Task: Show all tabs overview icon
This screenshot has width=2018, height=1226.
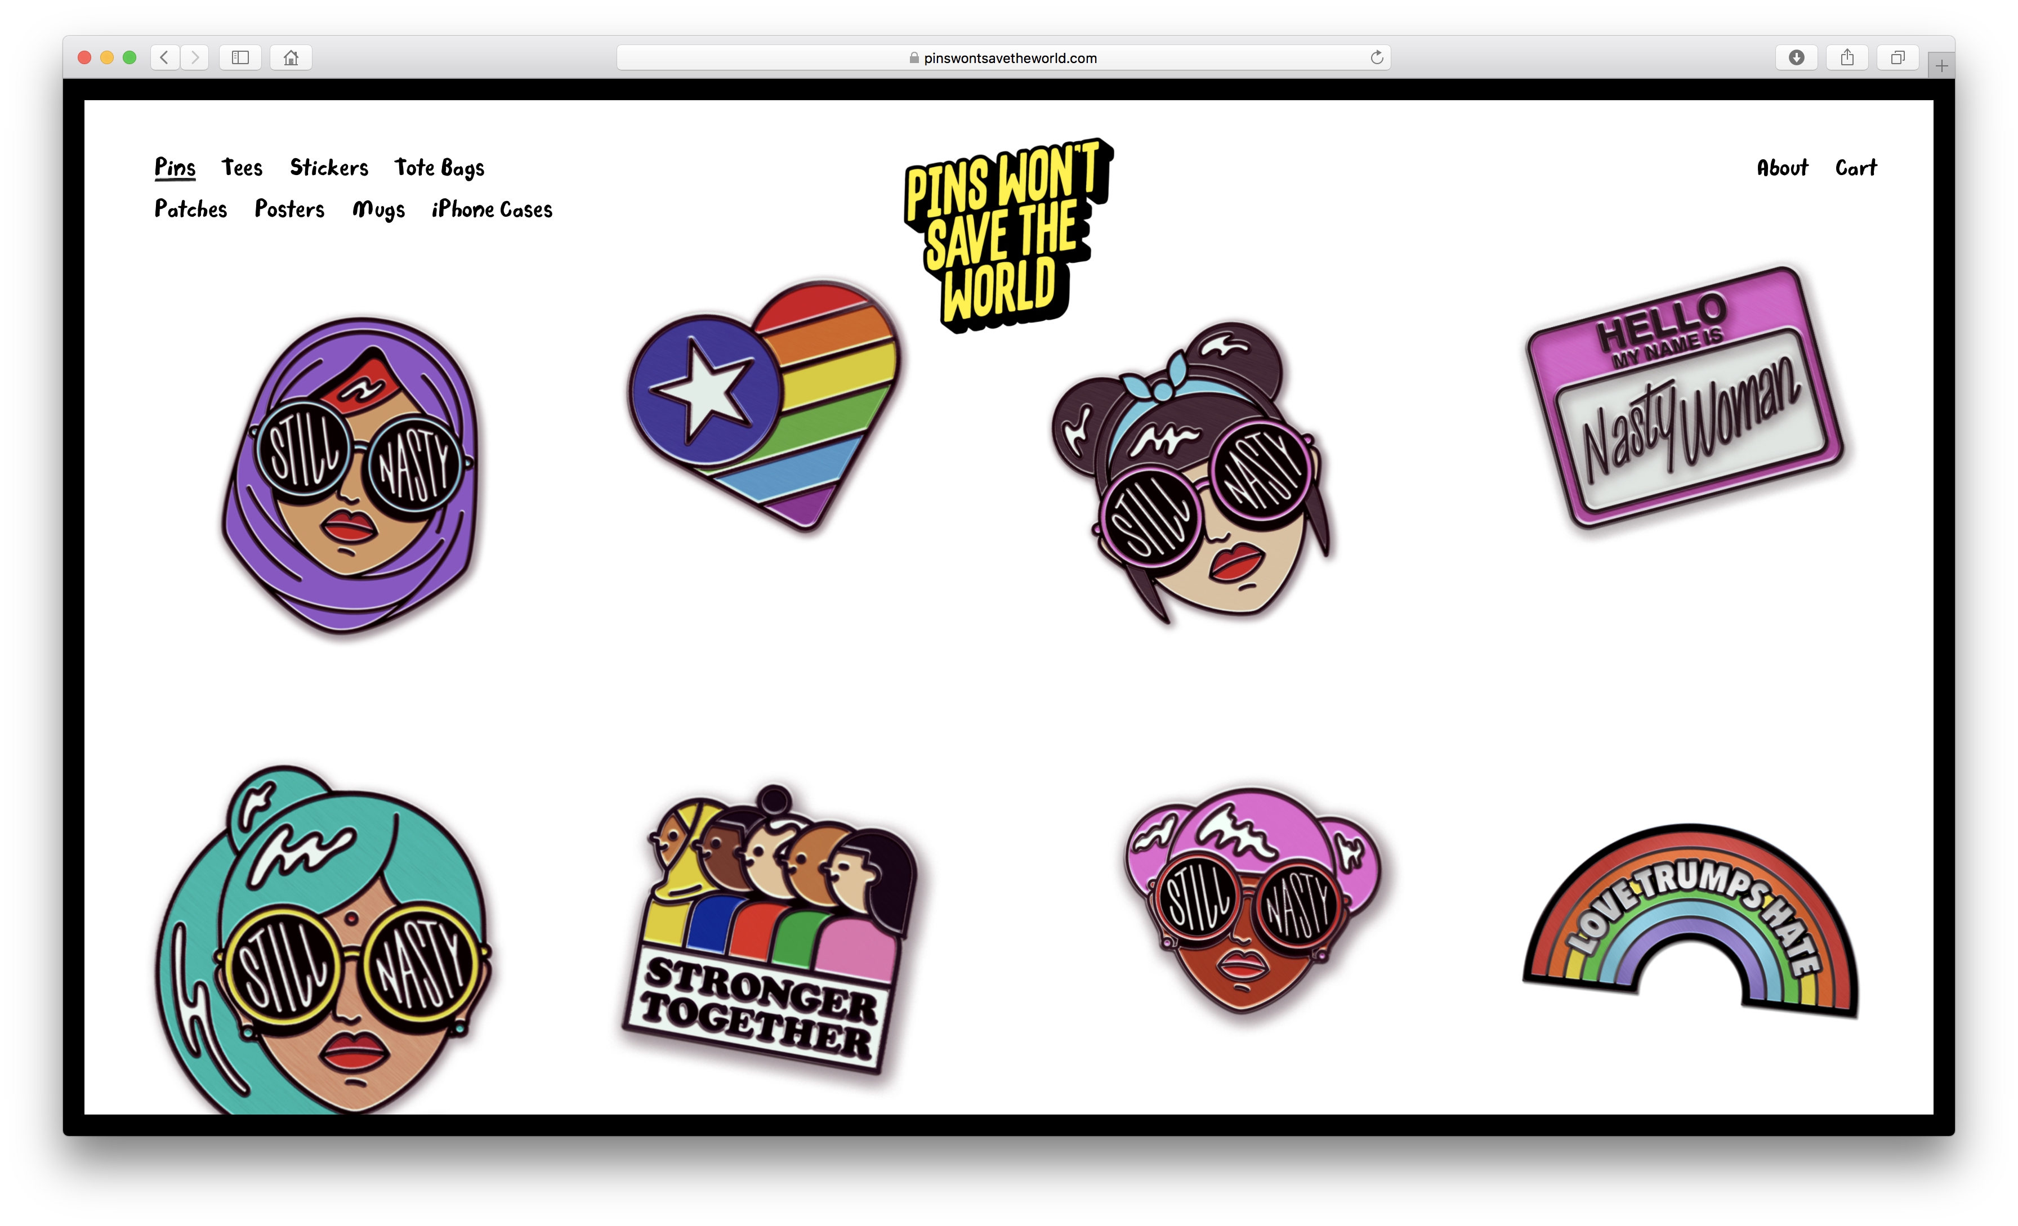Action: click(1898, 57)
